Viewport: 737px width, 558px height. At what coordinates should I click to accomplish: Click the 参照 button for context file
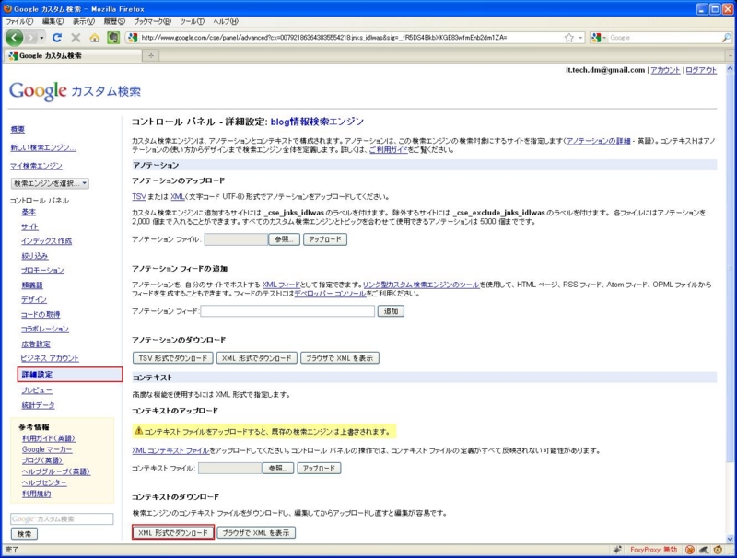pos(278,469)
